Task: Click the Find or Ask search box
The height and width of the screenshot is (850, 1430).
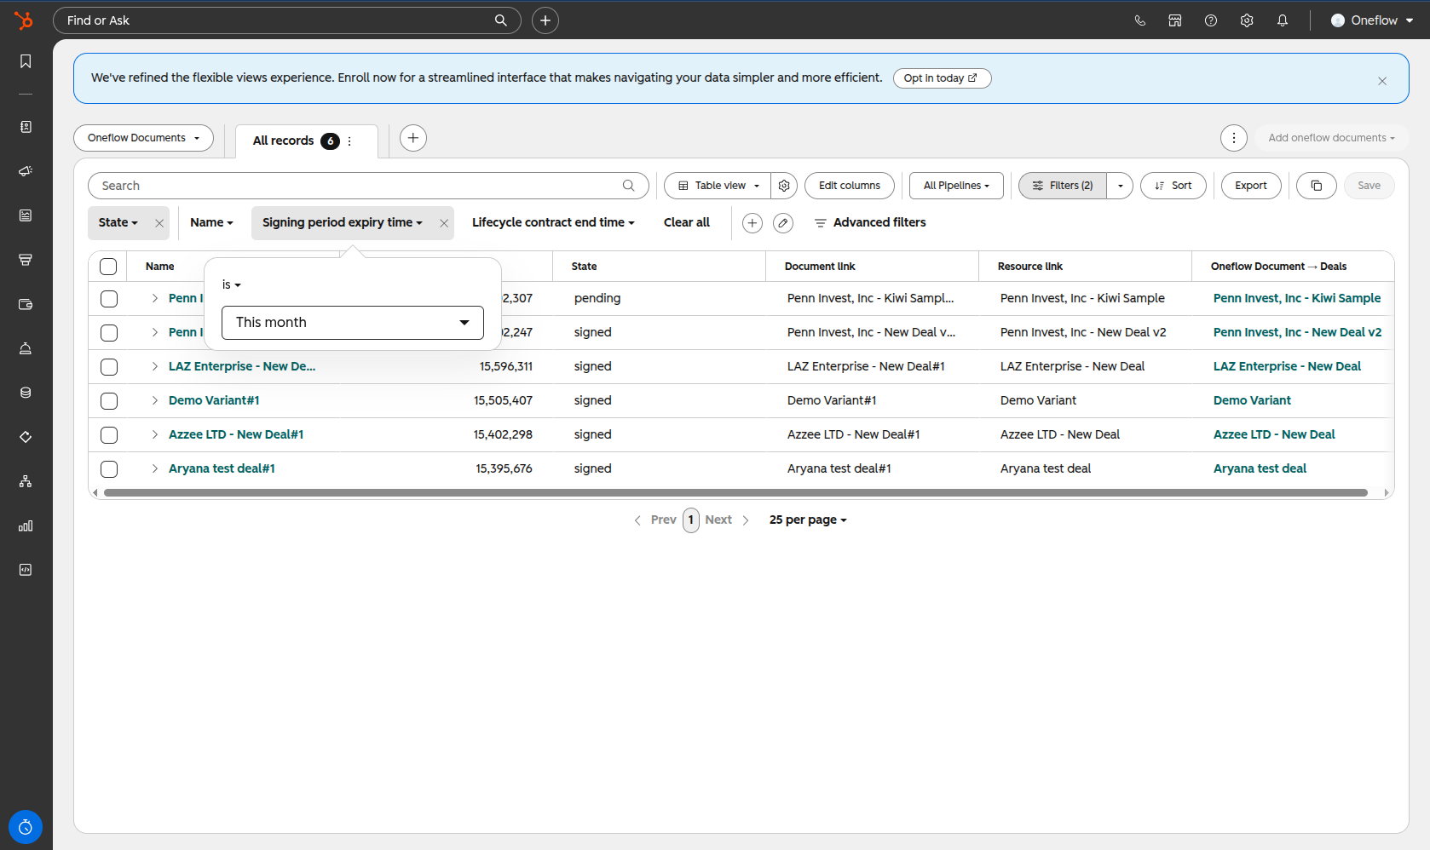Action: click(x=286, y=20)
